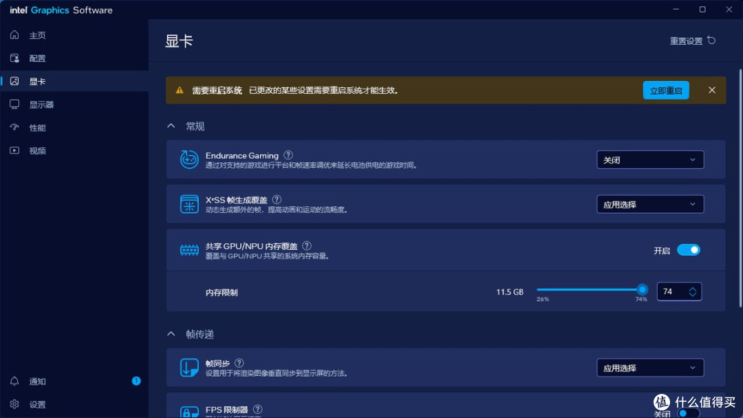Screen dimensions: 743x418
Task: Click the 帧同步 download-arrow icon
Action: point(189,368)
